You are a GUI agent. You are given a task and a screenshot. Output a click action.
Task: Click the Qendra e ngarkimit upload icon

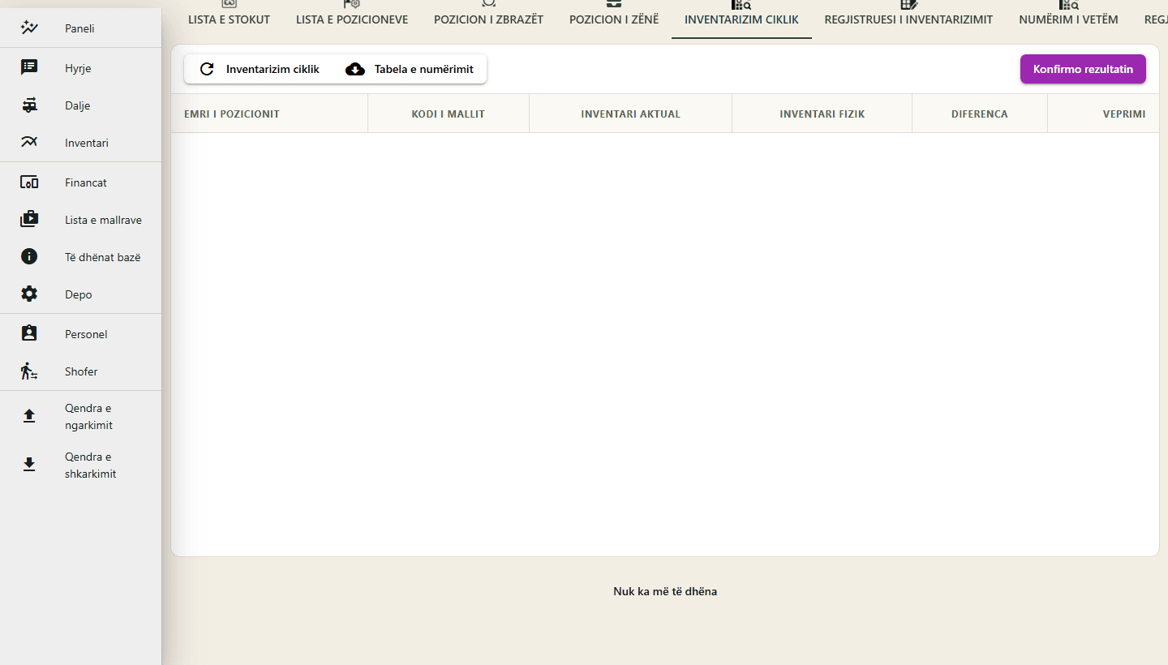pyautogui.click(x=29, y=416)
